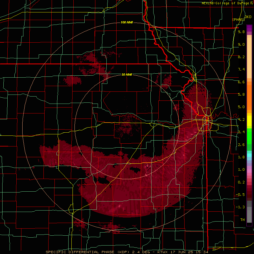Click the 100 NMI range ring label
This screenshot has width=254, height=254.
click(127, 22)
